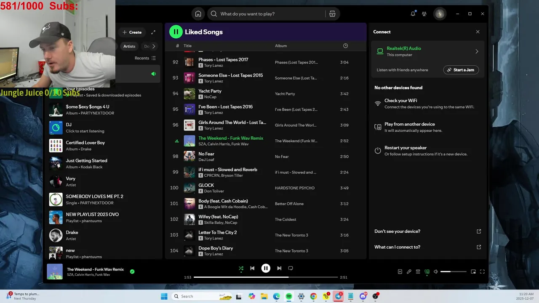Select Dope Boy's Diary track
Viewport: 539px width, 303px height.
pos(266,251)
